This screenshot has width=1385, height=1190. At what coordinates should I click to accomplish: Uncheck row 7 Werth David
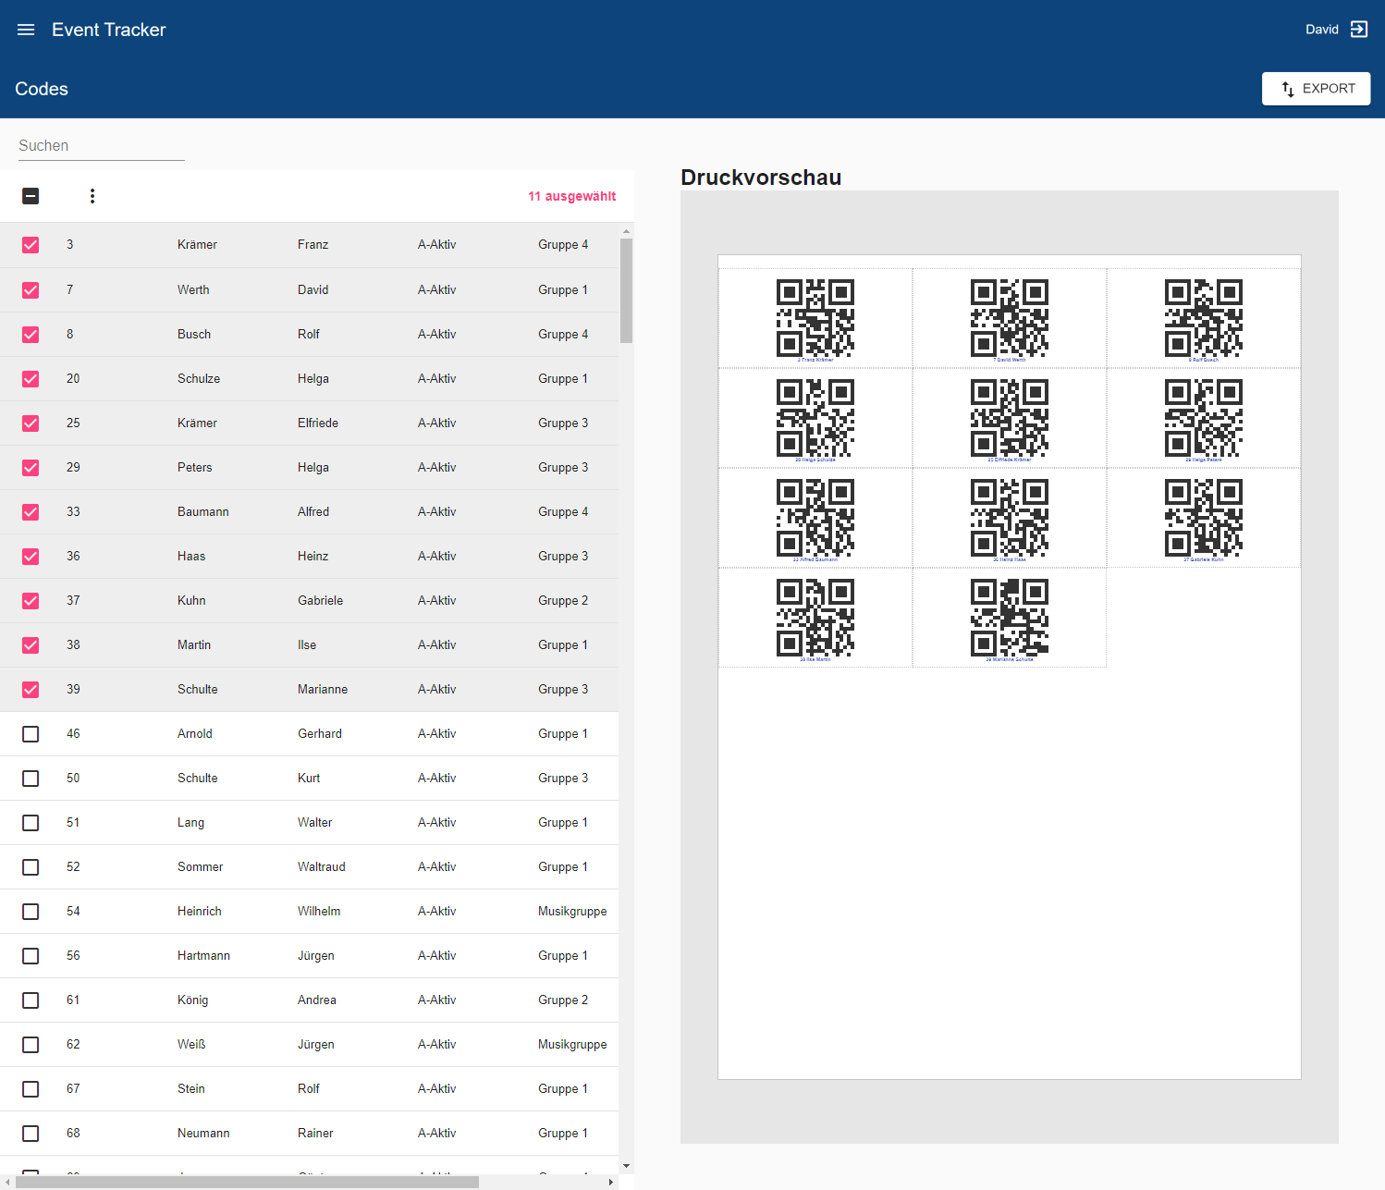pyautogui.click(x=31, y=290)
